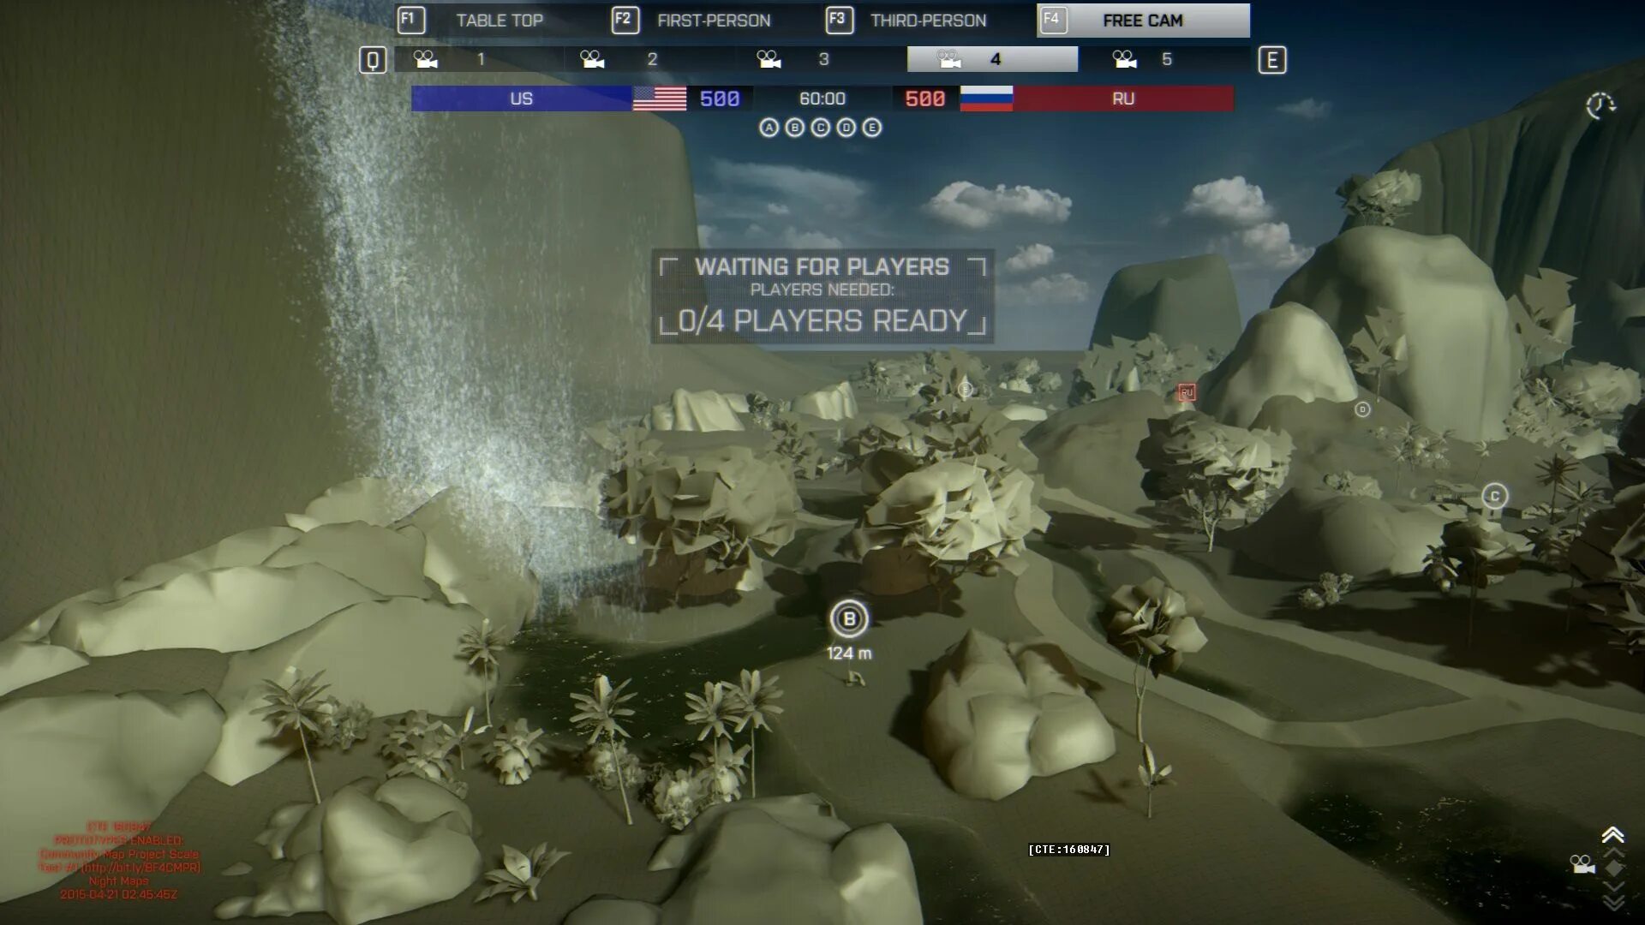Select the First-Person view tab

coord(713,21)
